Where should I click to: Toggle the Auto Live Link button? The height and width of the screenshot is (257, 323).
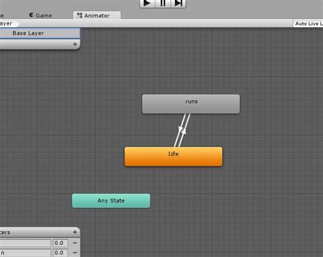[x=308, y=24]
